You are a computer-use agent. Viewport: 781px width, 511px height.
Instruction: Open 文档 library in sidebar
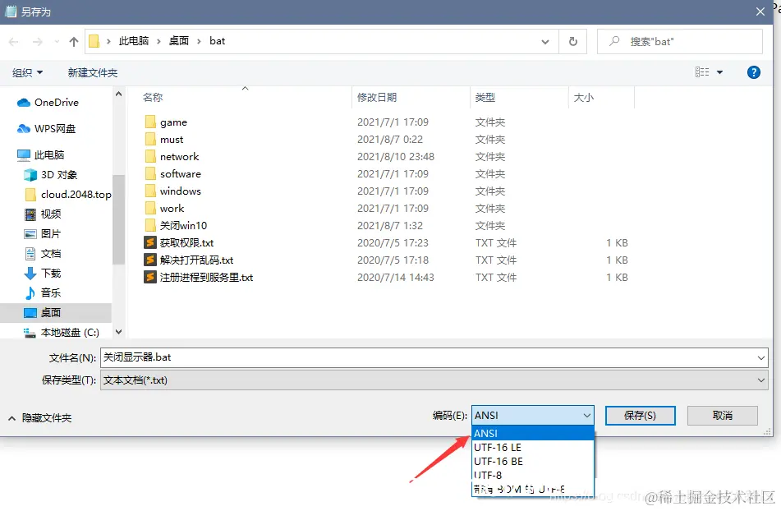(x=43, y=254)
